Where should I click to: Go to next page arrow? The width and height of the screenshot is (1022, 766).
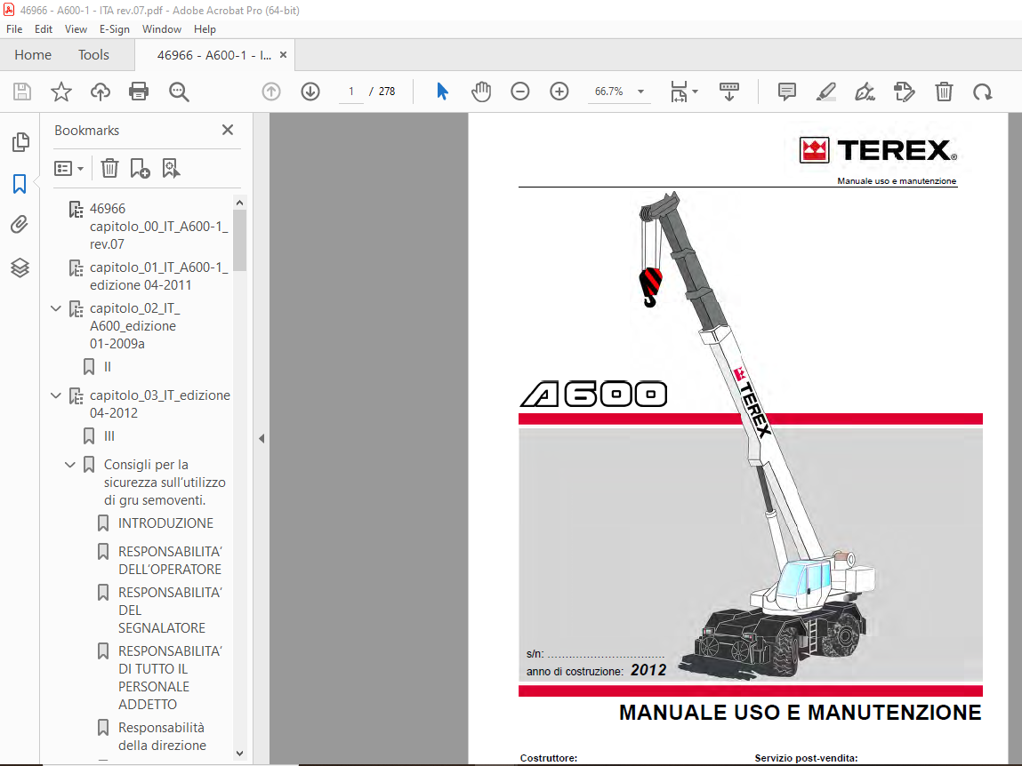pos(310,92)
